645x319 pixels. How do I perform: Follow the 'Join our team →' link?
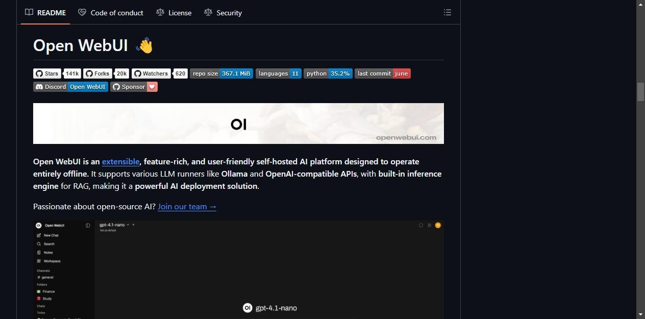187,206
